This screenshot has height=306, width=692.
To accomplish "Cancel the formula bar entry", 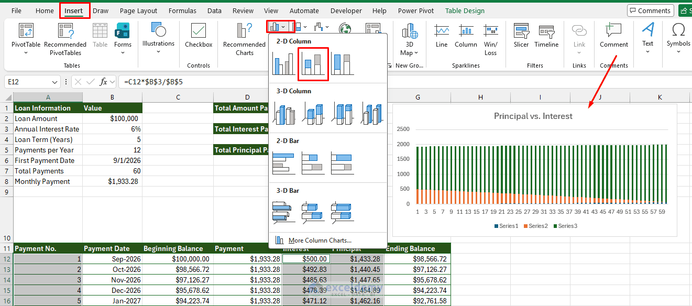I will 78,82.
